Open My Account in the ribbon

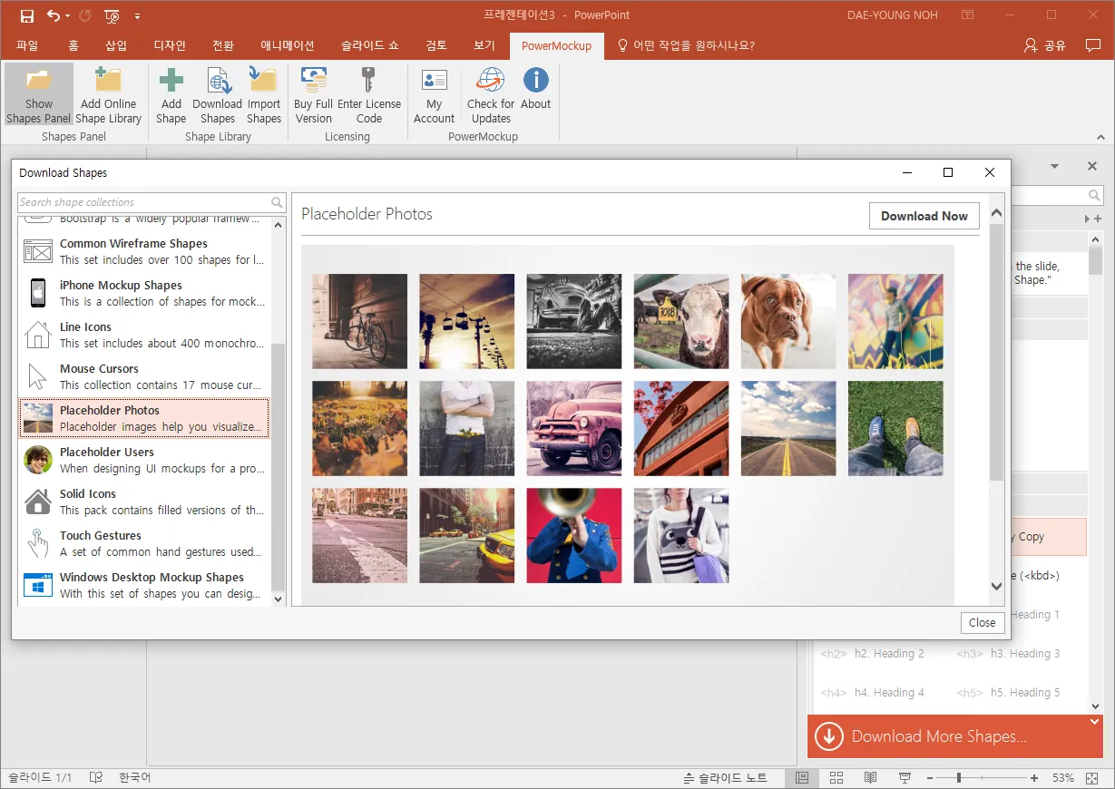coord(434,96)
